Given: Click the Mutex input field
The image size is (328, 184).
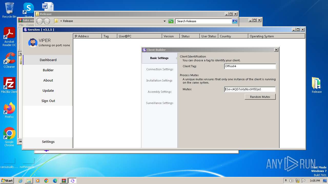Looking at the screenshot, I should pos(250,89).
